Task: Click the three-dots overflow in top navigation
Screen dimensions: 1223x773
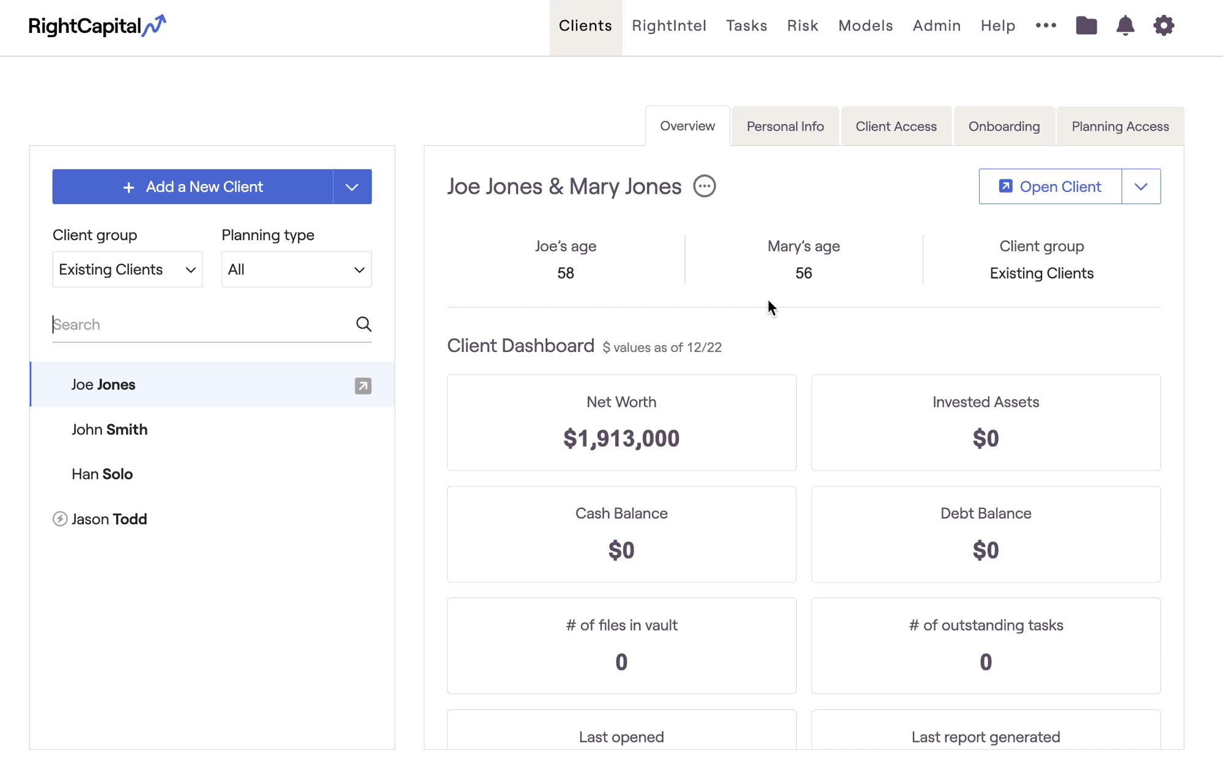Action: (x=1046, y=26)
